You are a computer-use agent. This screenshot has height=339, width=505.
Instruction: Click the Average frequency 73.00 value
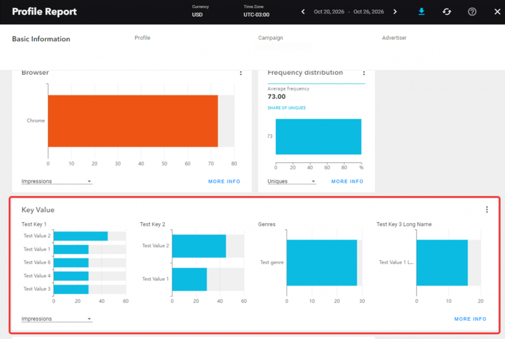276,97
